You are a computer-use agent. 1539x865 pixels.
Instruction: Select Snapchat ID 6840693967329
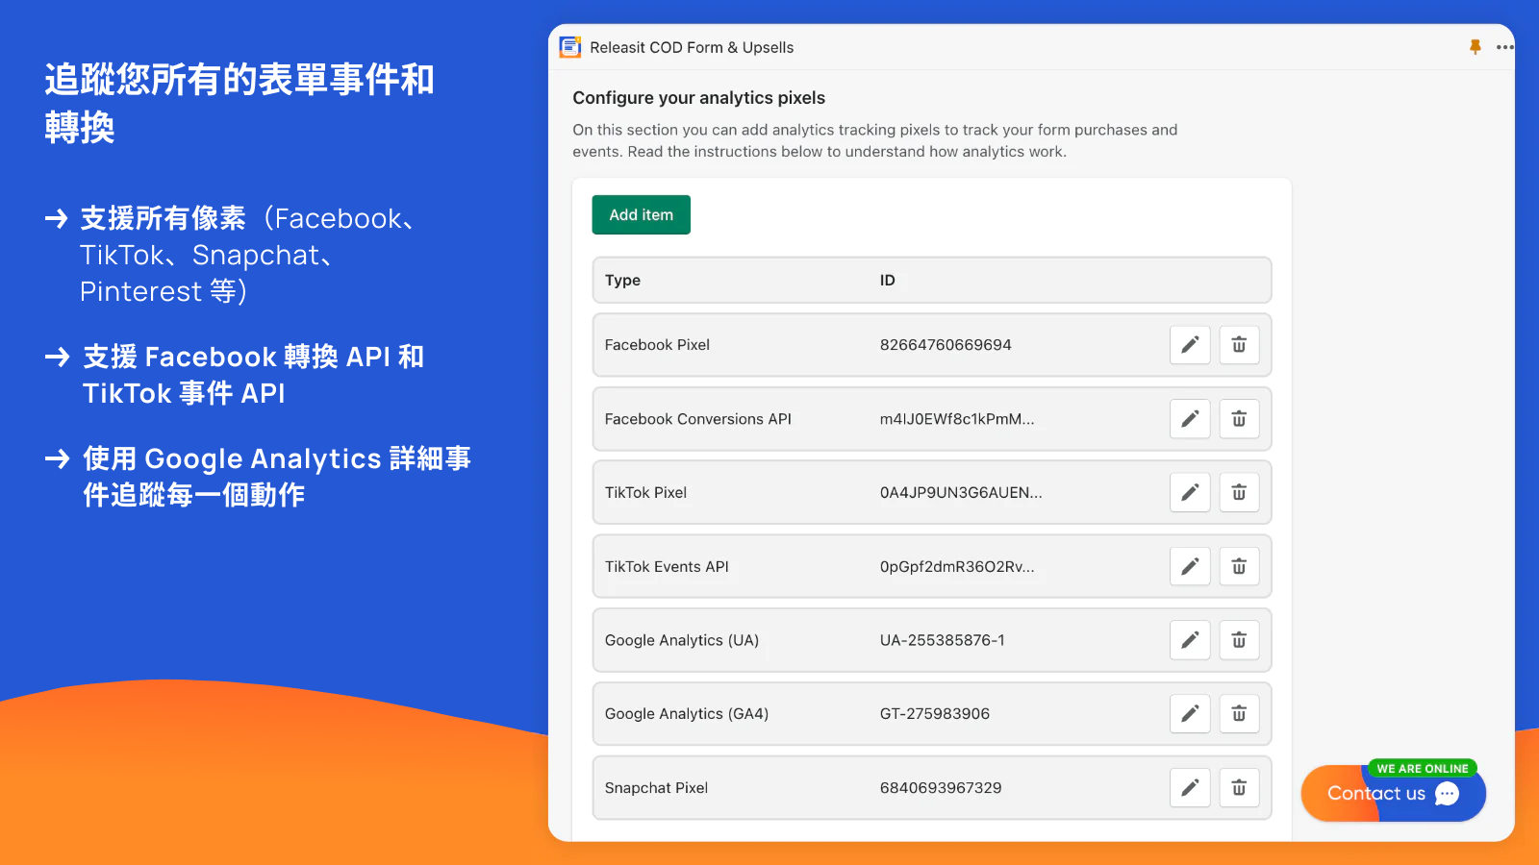point(941,788)
